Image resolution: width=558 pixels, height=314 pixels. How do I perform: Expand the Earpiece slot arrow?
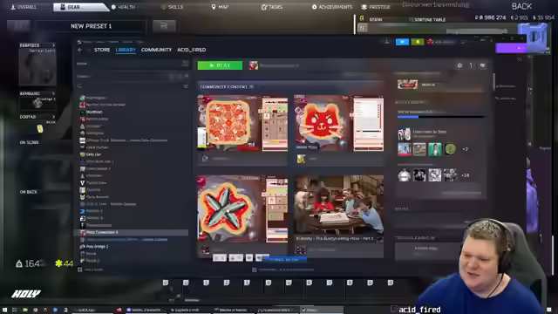53,45
